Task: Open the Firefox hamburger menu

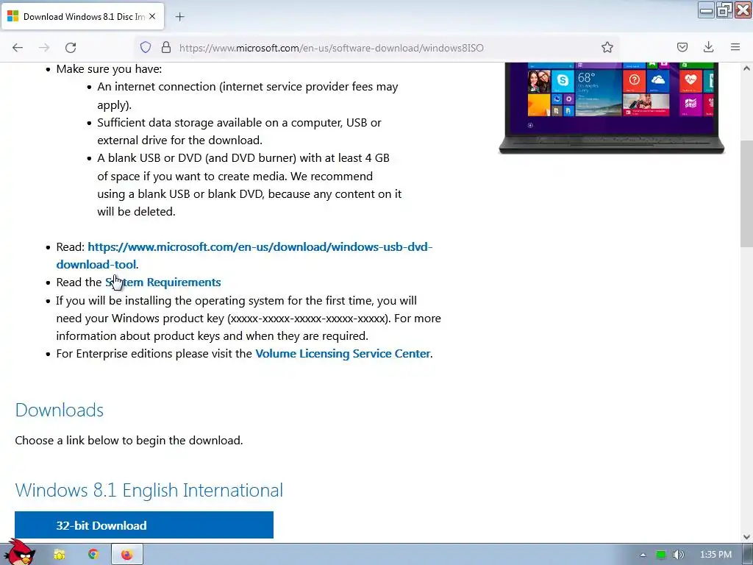Action: pyautogui.click(x=735, y=47)
